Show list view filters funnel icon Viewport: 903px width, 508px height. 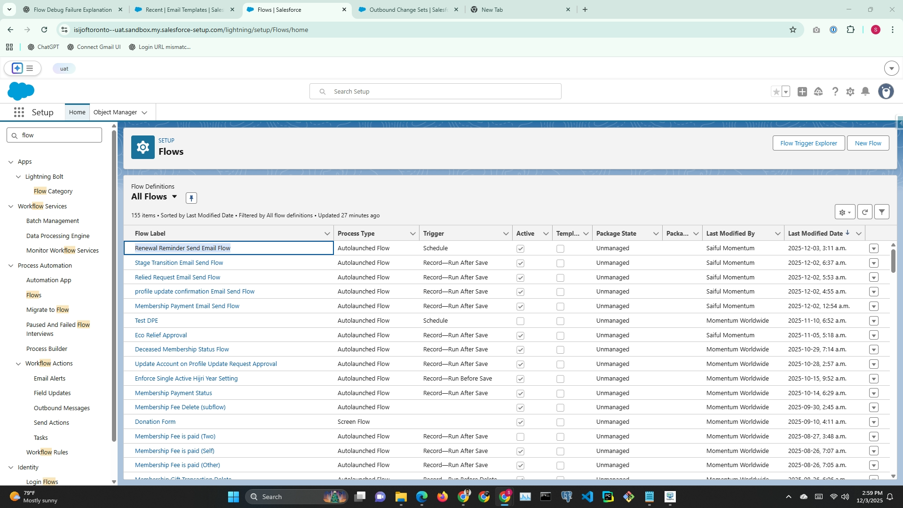point(882,212)
